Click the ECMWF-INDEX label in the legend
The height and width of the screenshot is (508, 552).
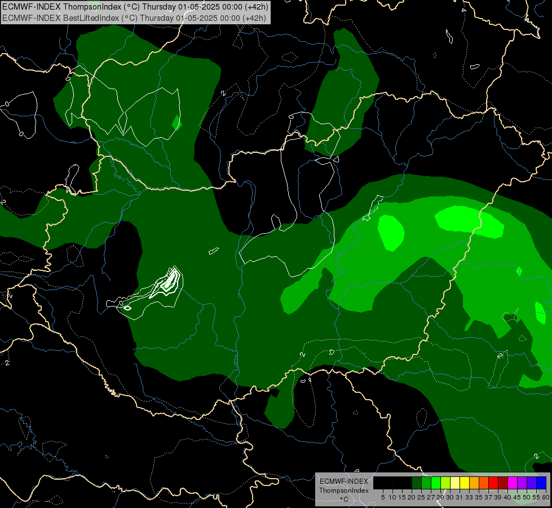(344, 481)
